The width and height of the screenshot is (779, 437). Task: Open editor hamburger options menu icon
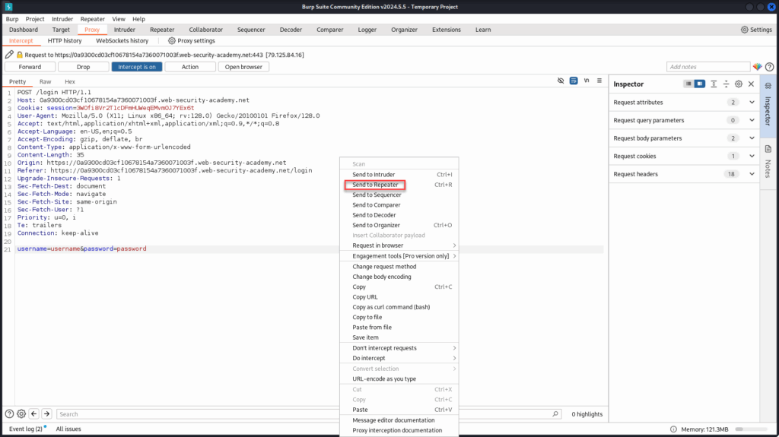(599, 81)
